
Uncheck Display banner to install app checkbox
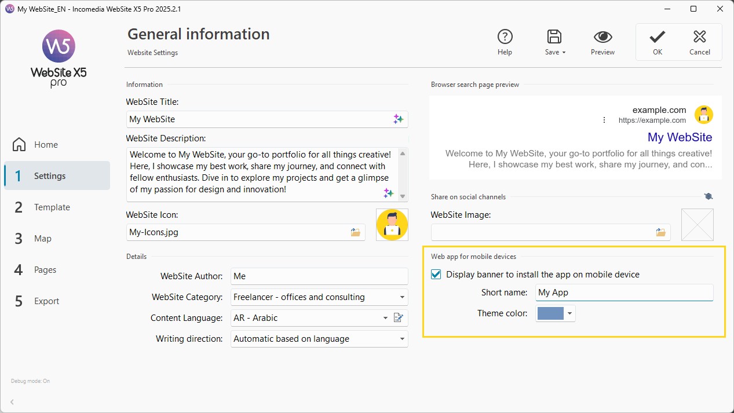(436, 275)
